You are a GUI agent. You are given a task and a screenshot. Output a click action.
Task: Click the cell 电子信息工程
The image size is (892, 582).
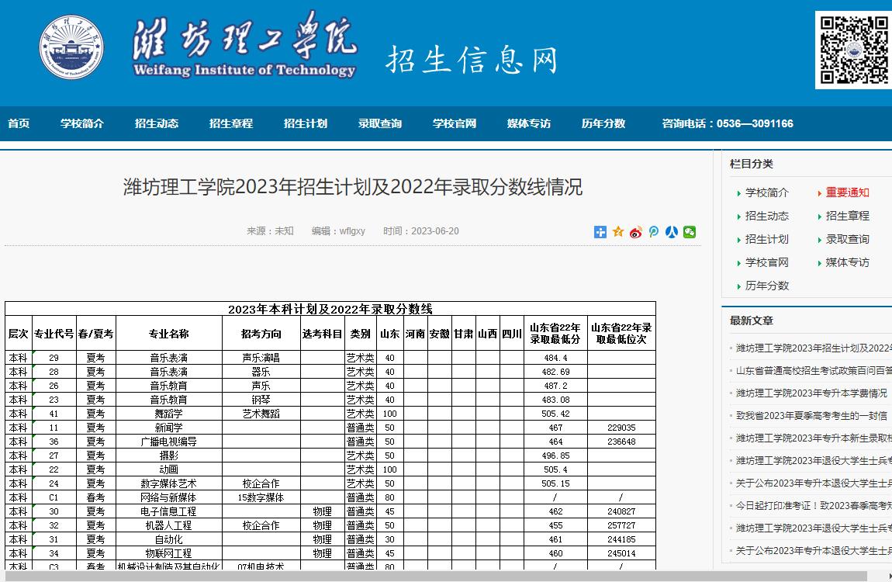[169, 511]
